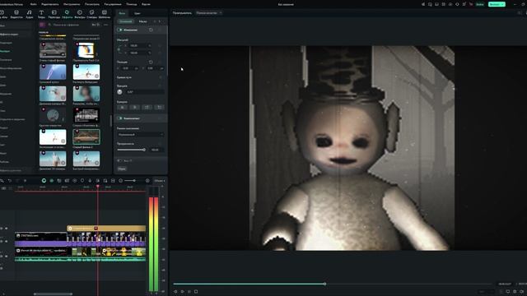This screenshot has height=296, width=527.
Task: Open the playback quality dropdown above preview
Action: coord(208,13)
